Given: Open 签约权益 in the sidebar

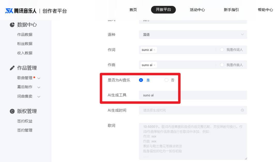Looking at the screenshot, I should tap(25, 121).
